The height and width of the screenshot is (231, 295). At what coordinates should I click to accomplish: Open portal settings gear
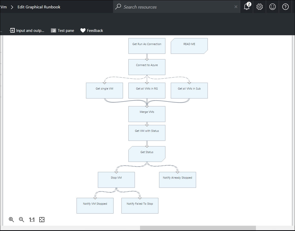259,7
